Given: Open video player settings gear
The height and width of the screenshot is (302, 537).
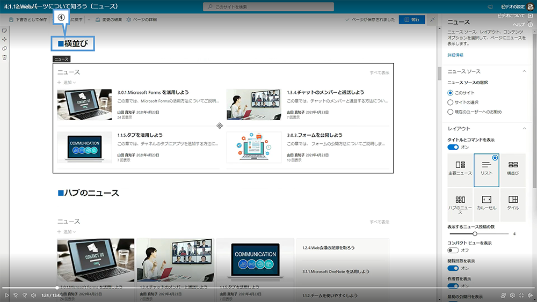Looking at the screenshot, I should [512, 295].
